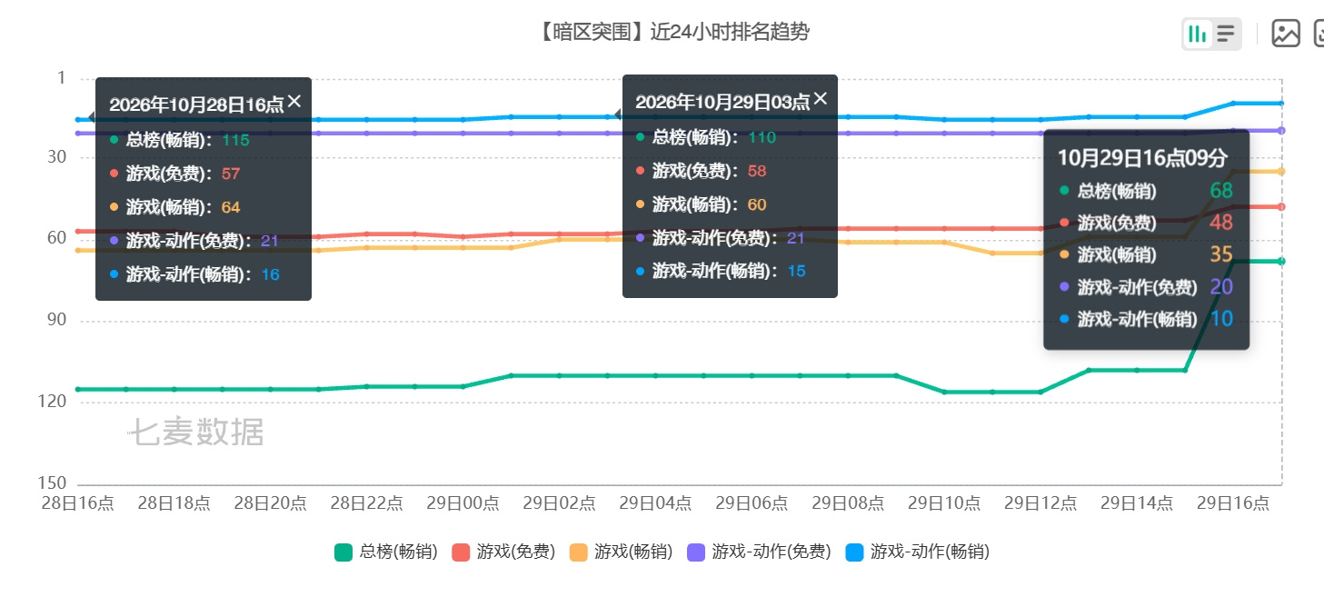Viewport: 1324px width, 597px height.
Task: Select the 总榜(畅销) value 68 in the tooltip
Action: (x=1221, y=191)
